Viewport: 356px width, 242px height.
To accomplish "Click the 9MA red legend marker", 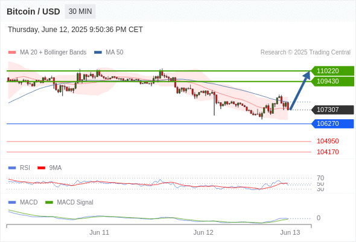I will [x=41, y=168].
